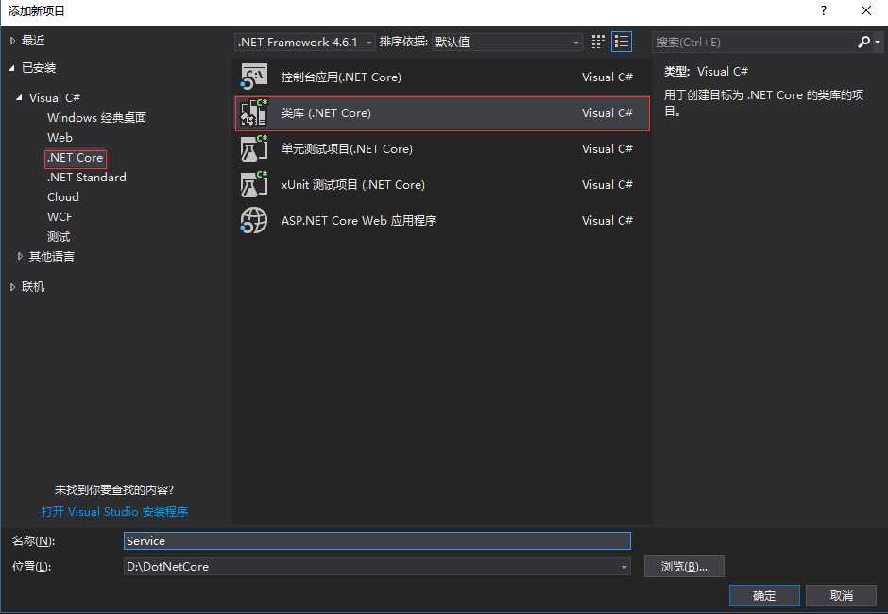The image size is (888, 614).
Task: Click the 确定 button
Action: (x=764, y=596)
